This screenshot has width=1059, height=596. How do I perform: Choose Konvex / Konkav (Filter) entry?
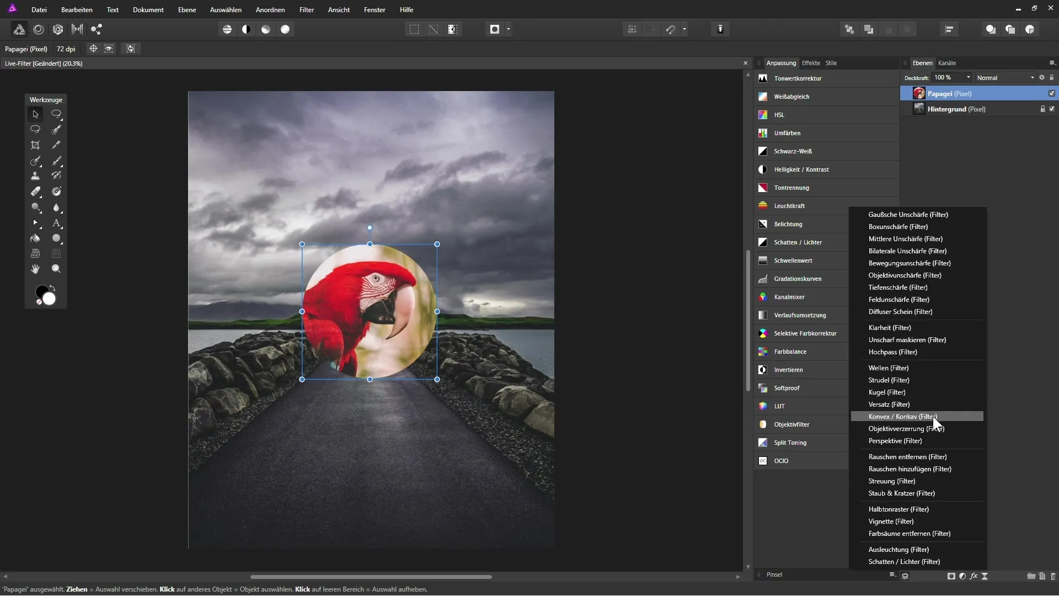tap(917, 417)
